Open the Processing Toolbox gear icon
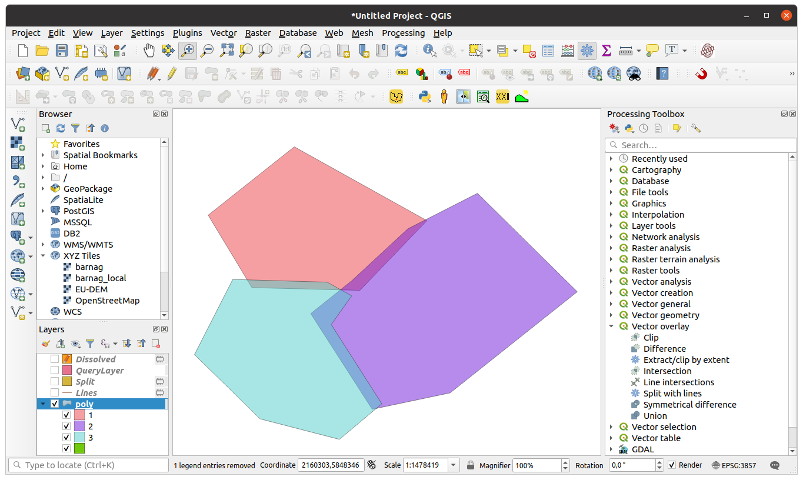 tap(587, 51)
